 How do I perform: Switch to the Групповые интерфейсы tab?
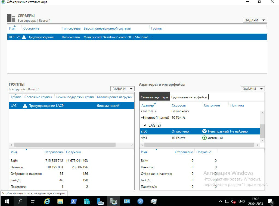[x=189, y=97]
